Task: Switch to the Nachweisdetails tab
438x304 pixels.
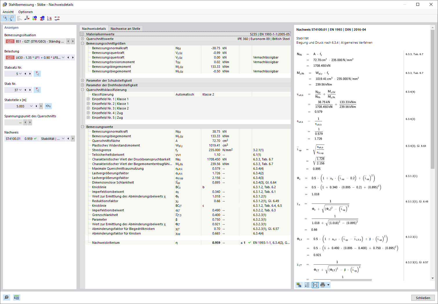Action: 94,29
